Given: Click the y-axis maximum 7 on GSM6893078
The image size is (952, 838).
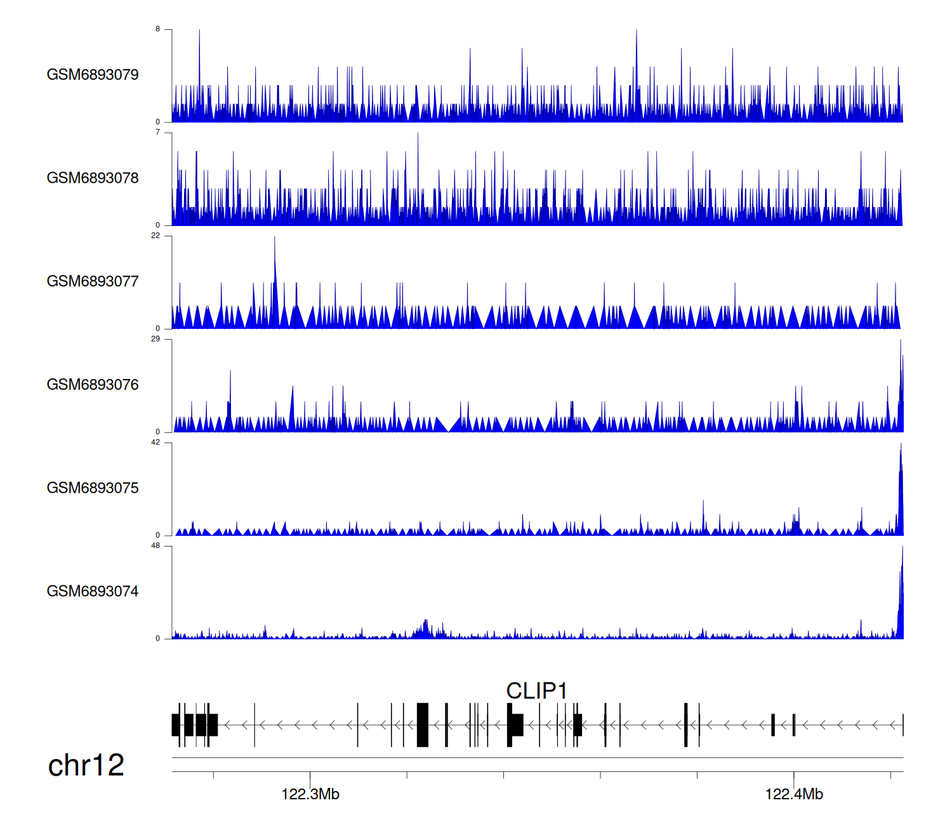Looking at the screenshot, I should pos(158,133).
